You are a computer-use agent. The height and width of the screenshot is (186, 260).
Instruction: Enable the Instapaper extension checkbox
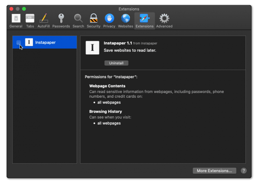point(19,42)
